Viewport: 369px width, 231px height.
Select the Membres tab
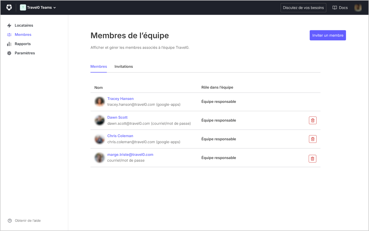tap(99, 66)
